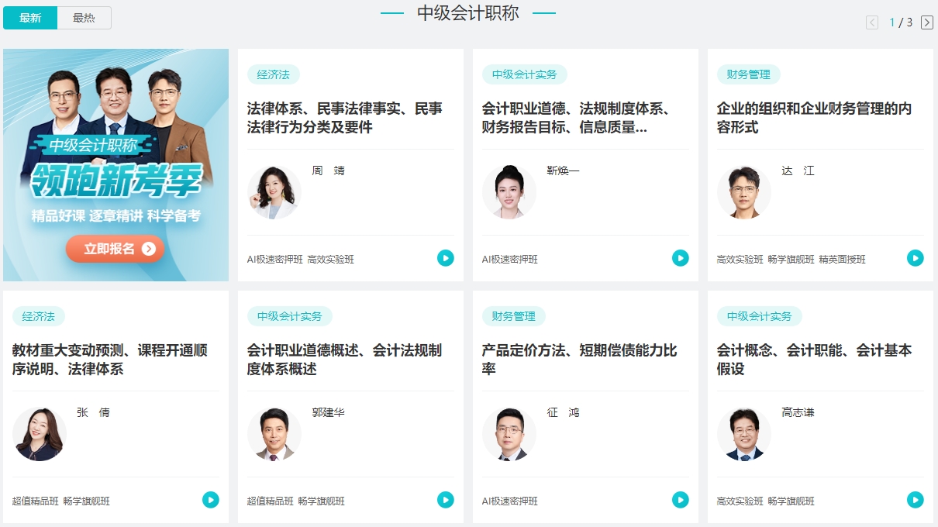This screenshot has height=527, width=938.
Task: Switch to the 最新 tab
Action: pyautogui.click(x=30, y=17)
